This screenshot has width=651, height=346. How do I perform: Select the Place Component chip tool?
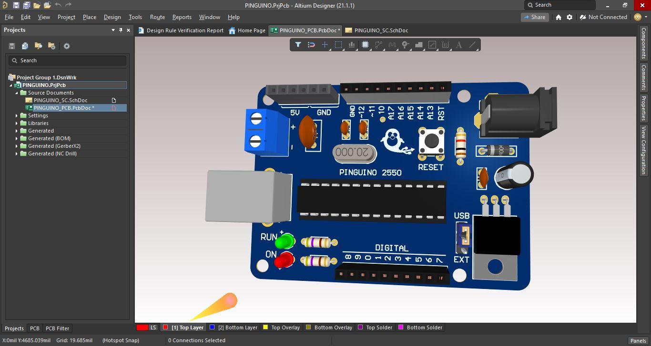365,45
